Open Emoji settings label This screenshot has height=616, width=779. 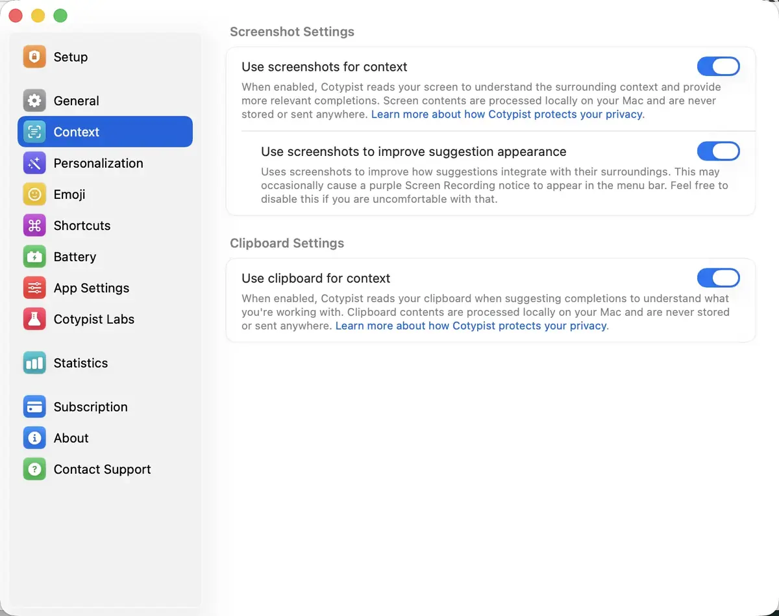coord(69,194)
